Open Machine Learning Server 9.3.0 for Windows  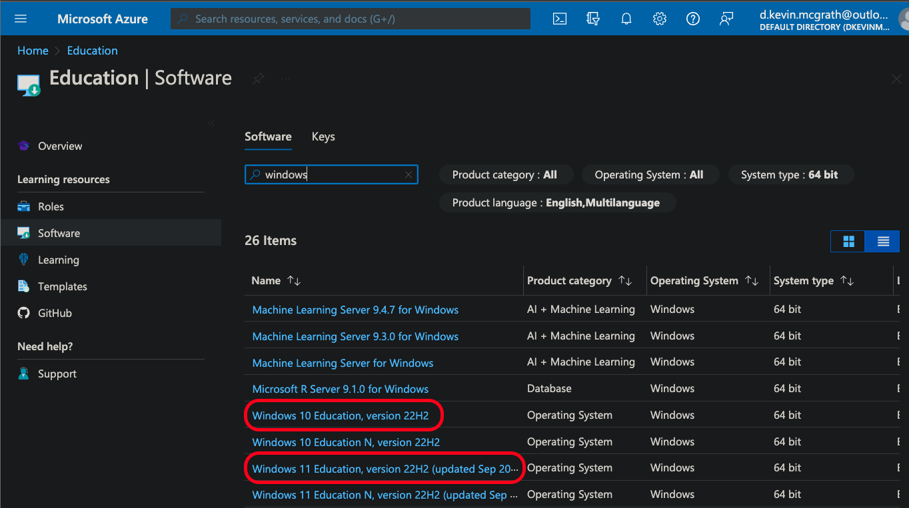click(355, 336)
